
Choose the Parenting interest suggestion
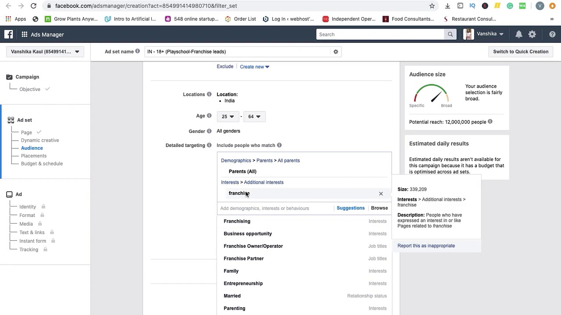pyautogui.click(x=304, y=308)
